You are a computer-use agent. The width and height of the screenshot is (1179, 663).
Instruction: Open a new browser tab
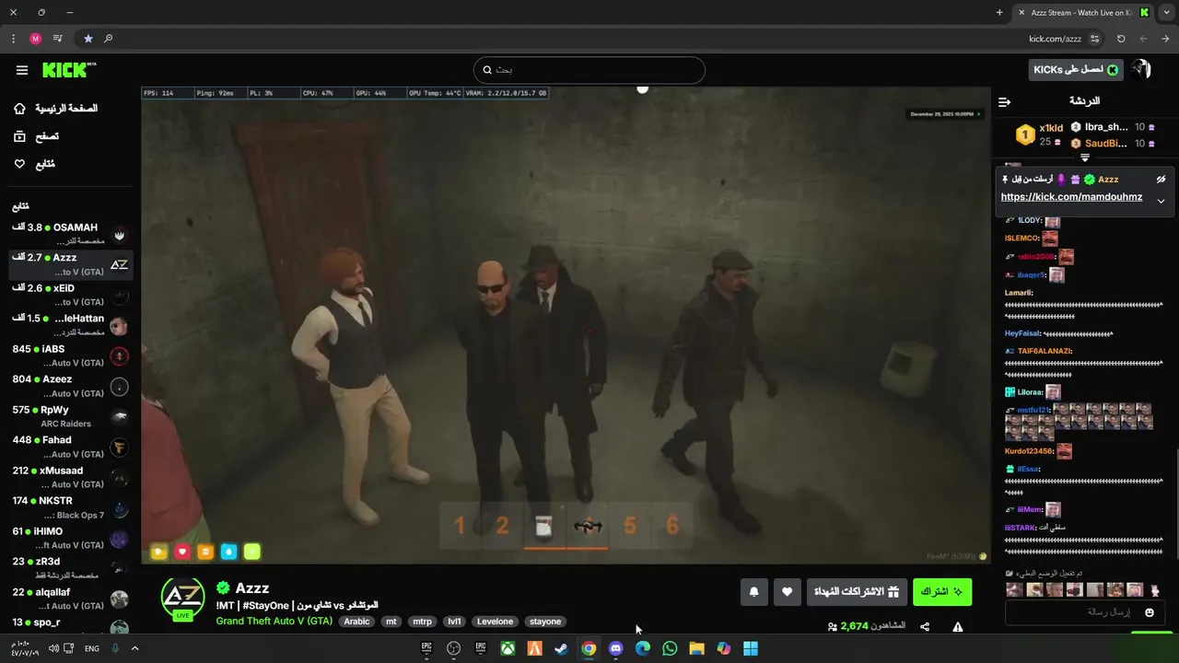[999, 12]
